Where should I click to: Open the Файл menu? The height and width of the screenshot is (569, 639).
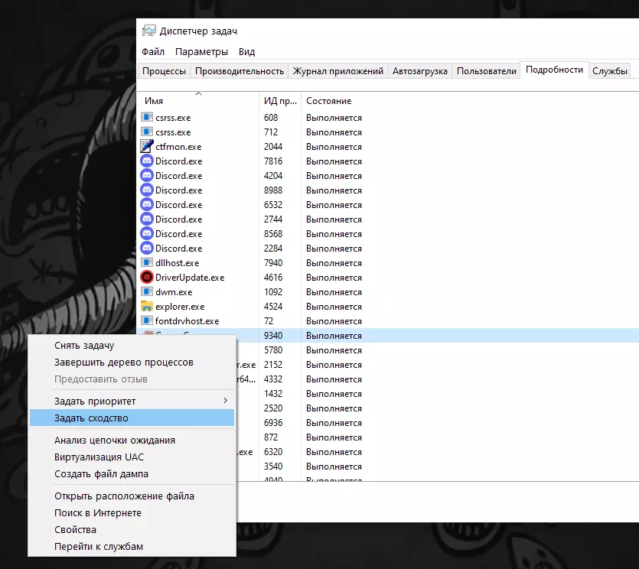coord(153,52)
